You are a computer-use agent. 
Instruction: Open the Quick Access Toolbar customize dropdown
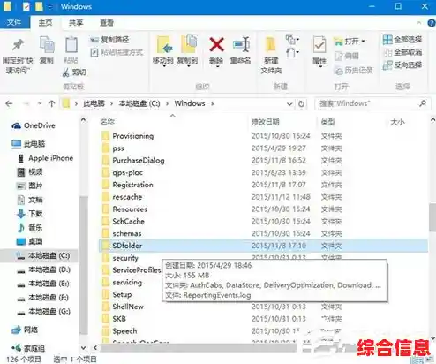(50, 6)
